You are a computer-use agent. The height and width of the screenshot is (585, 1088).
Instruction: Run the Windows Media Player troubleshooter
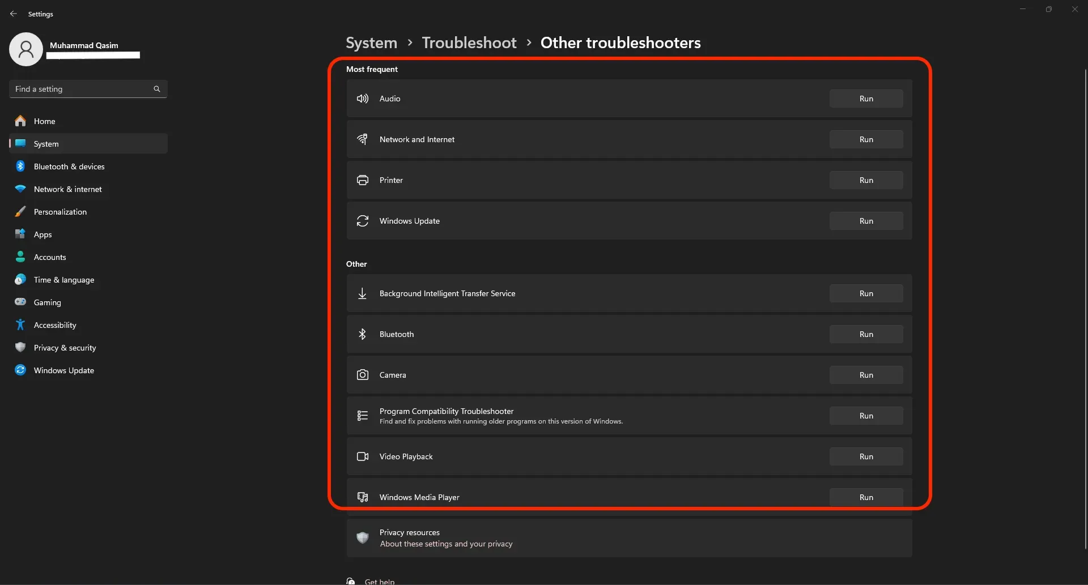coord(866,497)
